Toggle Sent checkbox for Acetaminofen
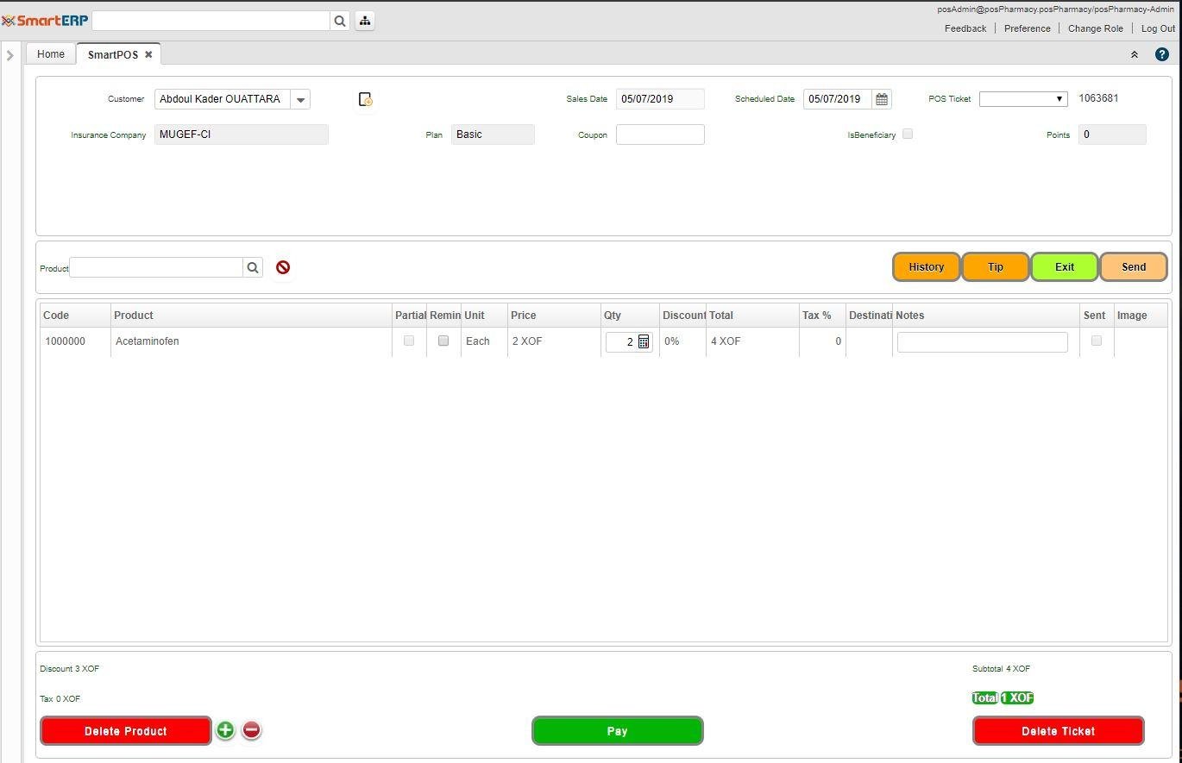The width and height of the screenshot is (1182, 763). (x=1097, y=341)
